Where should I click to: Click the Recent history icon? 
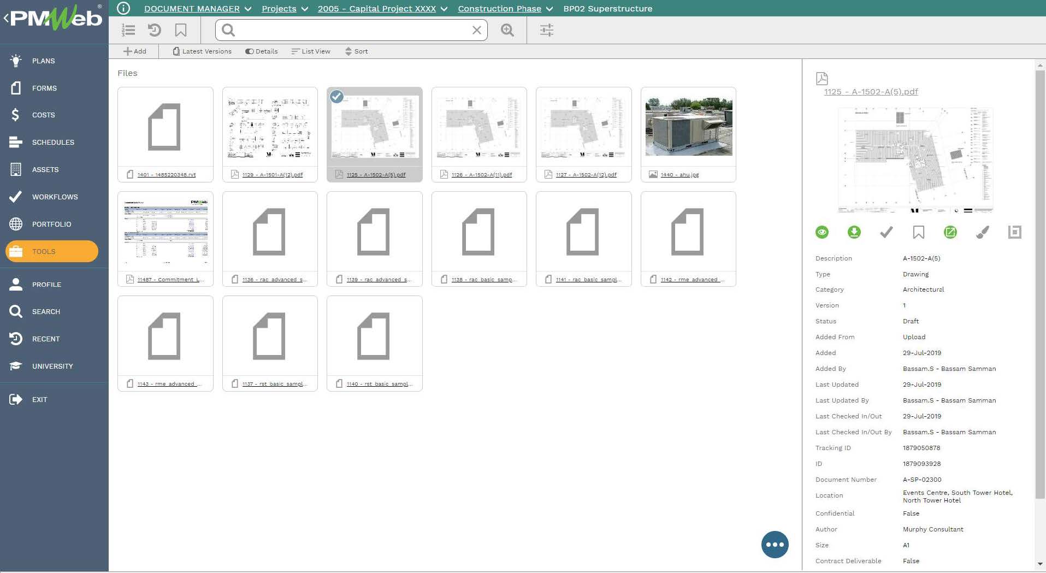(x=155, y=30)
